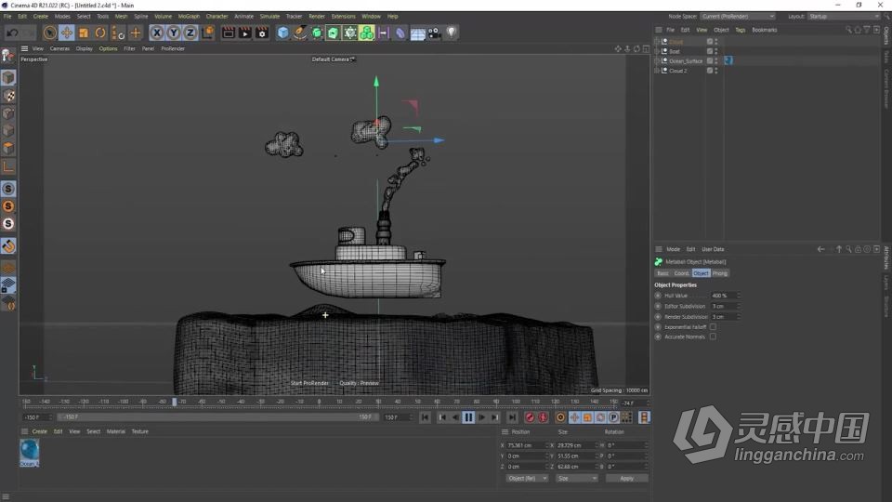Activate the Scale tool

click(x=84, y=33)
